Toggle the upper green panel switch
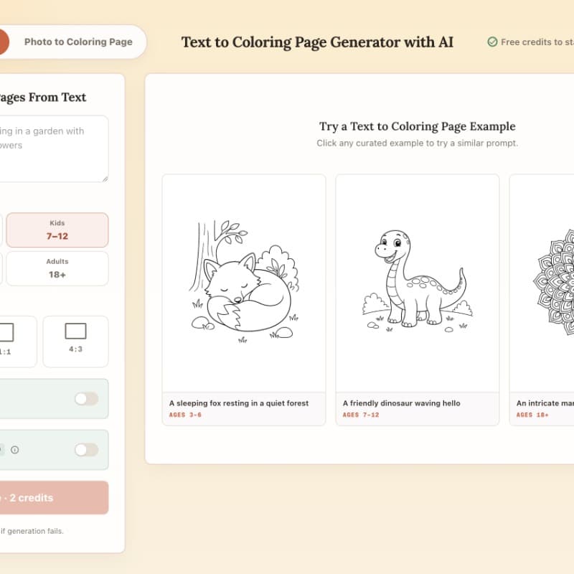 coord(86,399)
